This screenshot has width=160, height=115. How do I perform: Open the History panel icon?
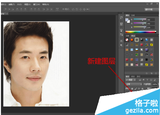click(121, 17)
